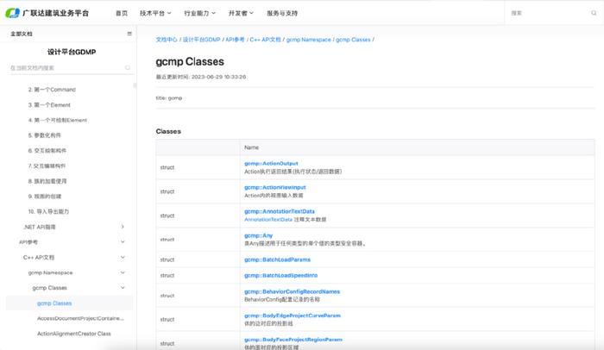Open sidebar item 4. 第一个可绘制Element
The width and height of the screenshot is (604, 350).
click(x=58, y=120)
